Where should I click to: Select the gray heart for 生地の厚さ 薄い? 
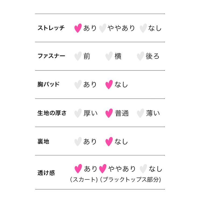point(140,113)
